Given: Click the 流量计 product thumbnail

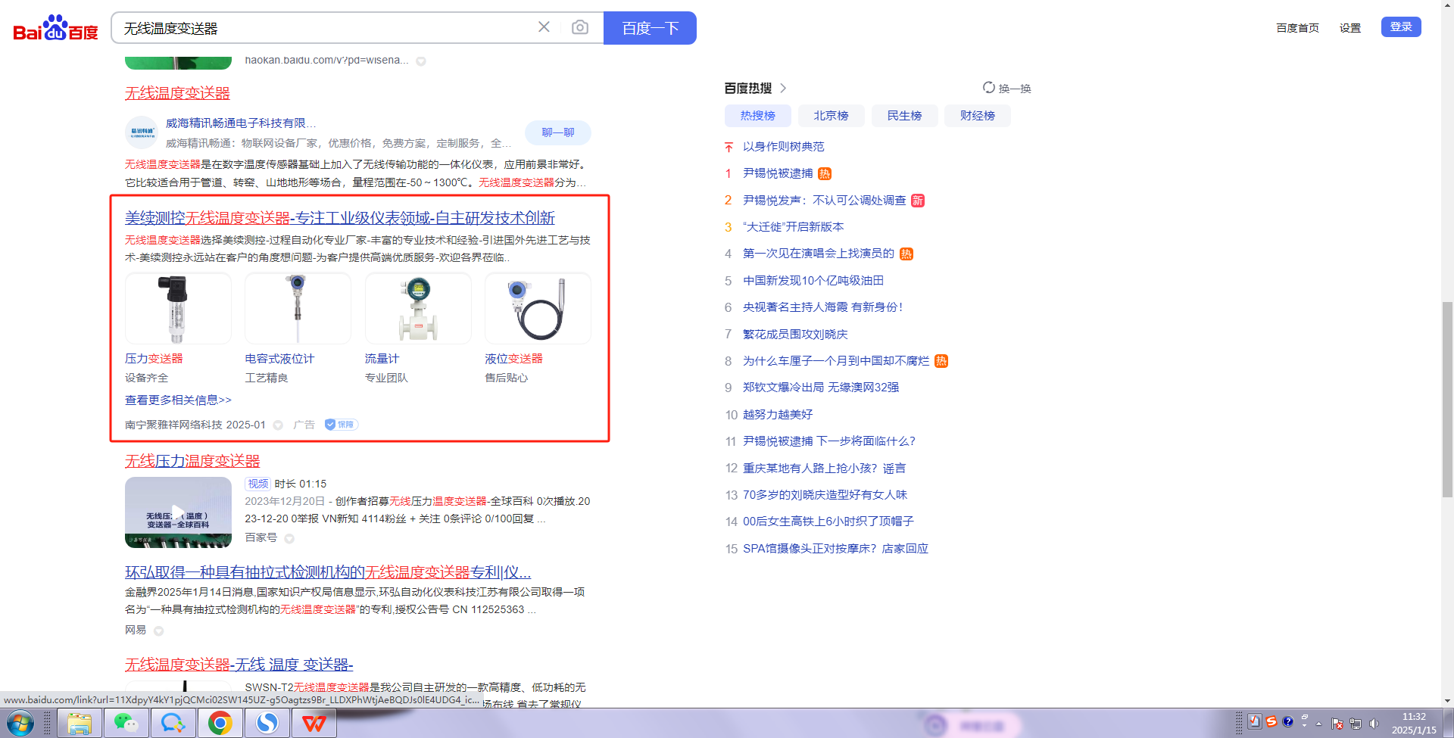Looking at the screenshot, I should tap(418, 309).
